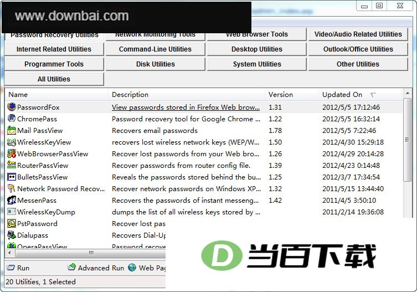Screen dimensions: 417x292
Task: Click the Advanced Run toolbar icon
Action: coord(71,267)
